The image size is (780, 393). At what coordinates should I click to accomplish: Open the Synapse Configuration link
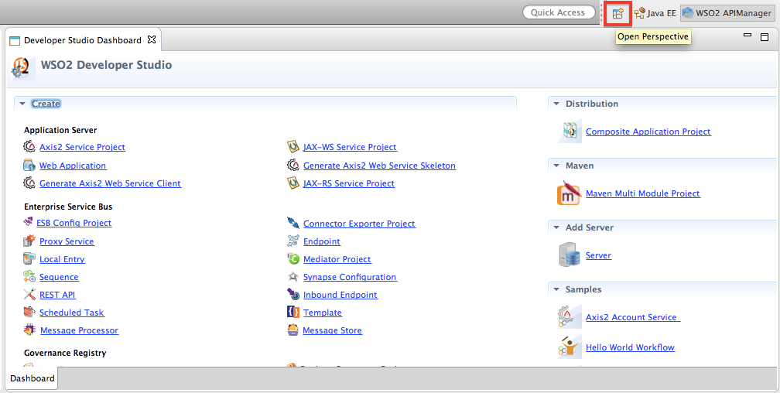click(x=350, y=277)
